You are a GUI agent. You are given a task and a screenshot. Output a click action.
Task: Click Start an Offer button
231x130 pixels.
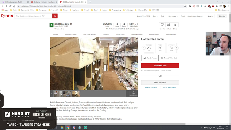160,83
